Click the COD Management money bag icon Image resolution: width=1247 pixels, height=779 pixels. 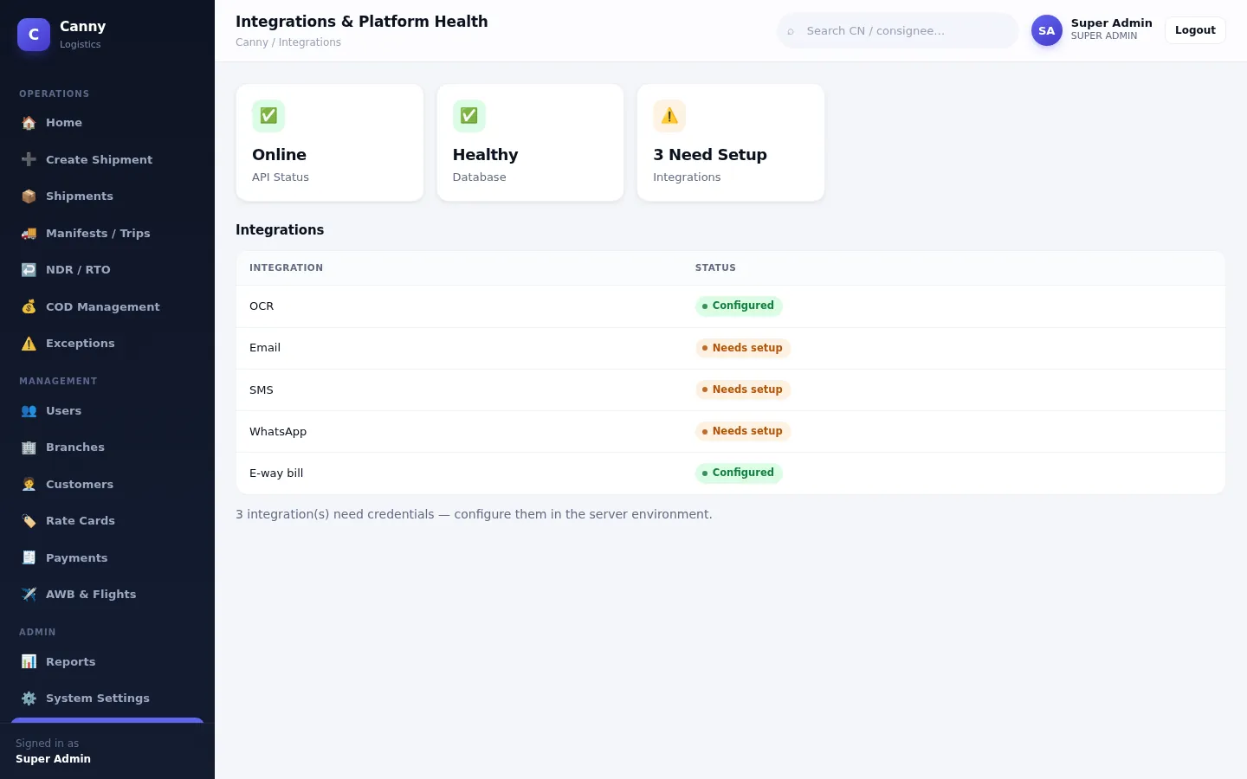[29, 306]
